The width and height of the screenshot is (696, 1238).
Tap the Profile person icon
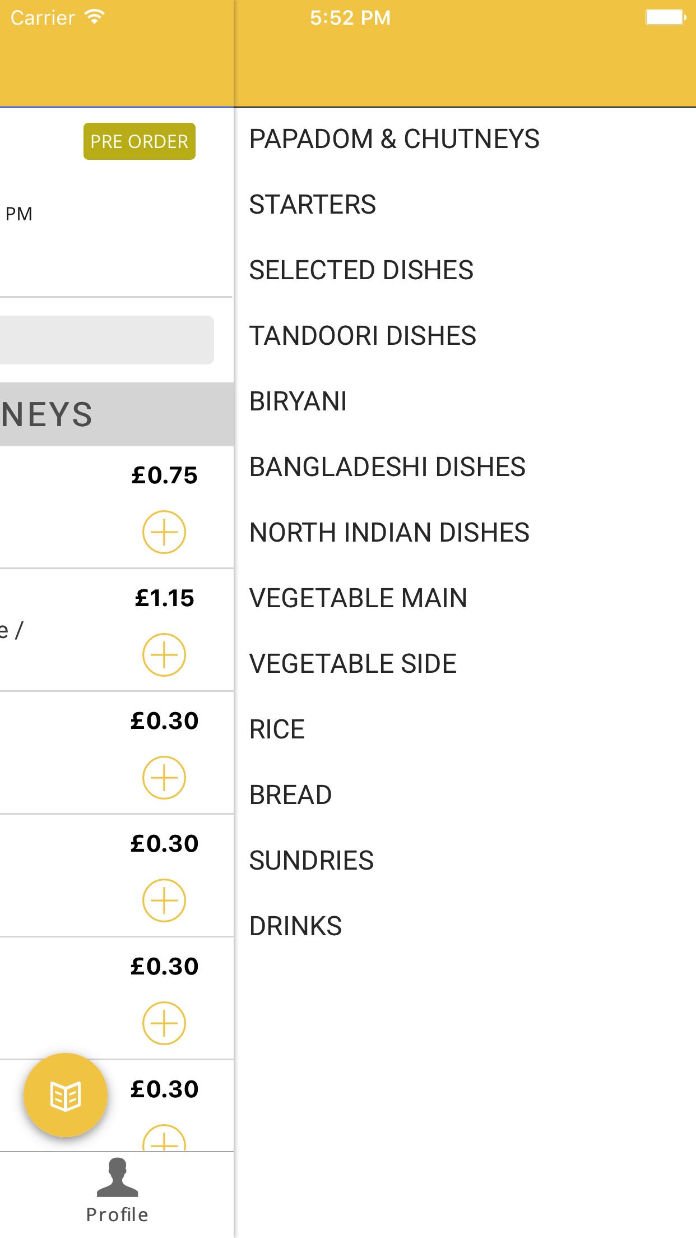(x=117, y=1177)
